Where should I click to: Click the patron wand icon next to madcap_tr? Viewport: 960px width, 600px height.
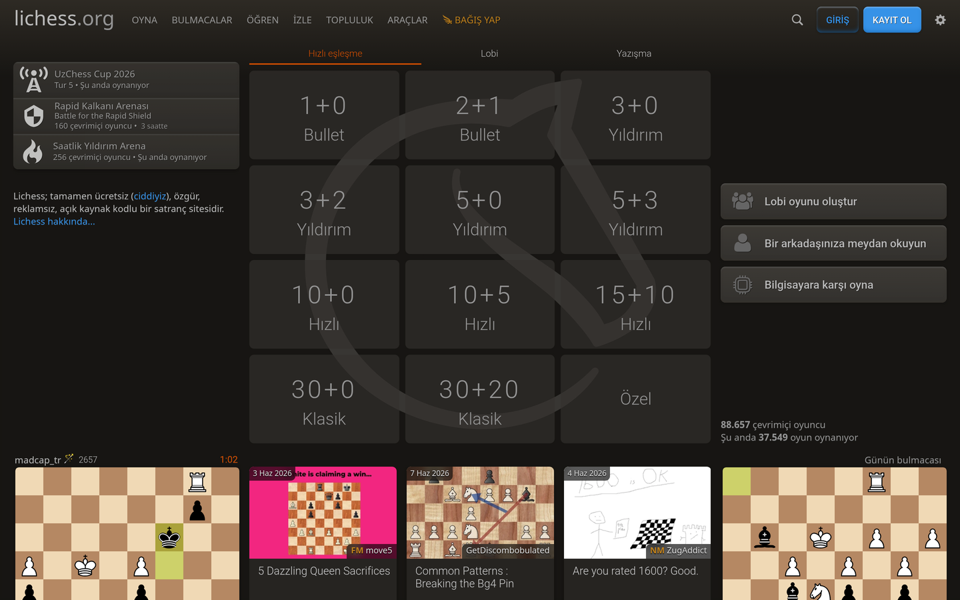69,459
